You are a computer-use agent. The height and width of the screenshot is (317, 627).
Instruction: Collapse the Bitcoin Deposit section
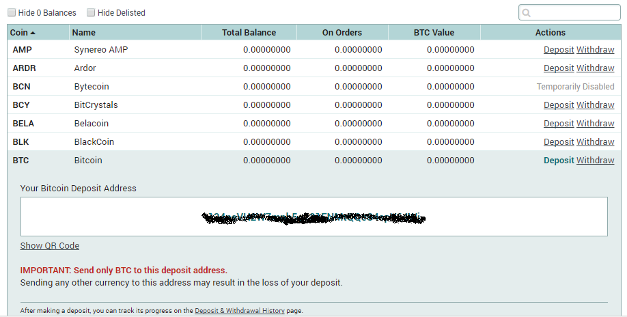point(558,161)
